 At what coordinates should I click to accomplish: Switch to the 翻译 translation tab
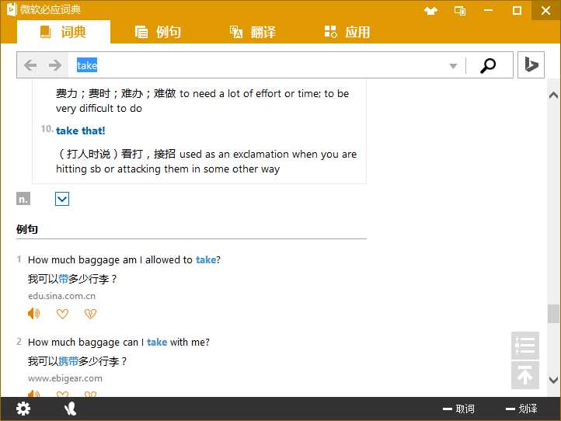253,32
